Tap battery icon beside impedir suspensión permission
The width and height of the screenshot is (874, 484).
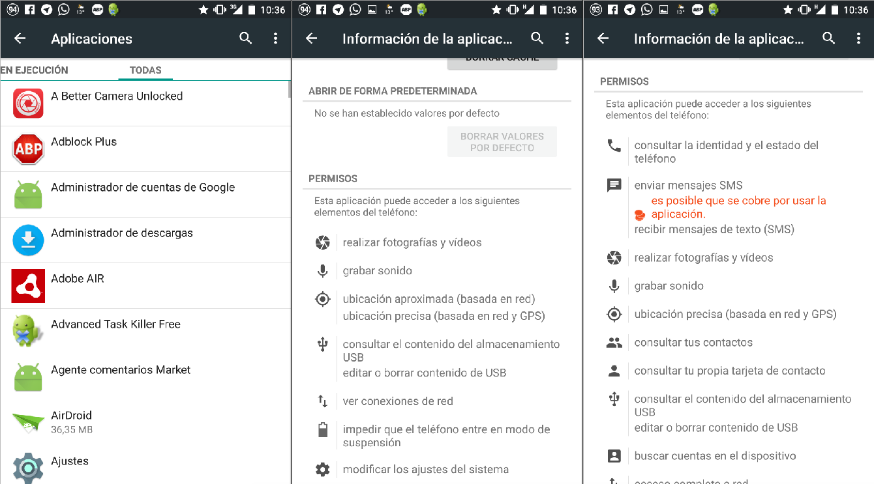click(322, 429)
